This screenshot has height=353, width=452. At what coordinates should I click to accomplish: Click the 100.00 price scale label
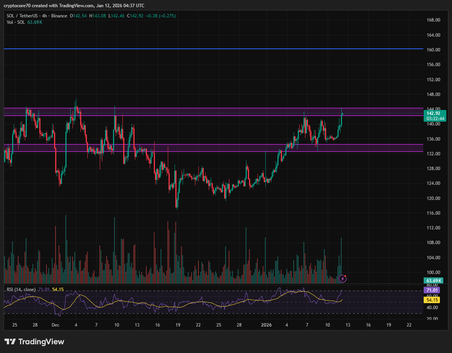pos(433,272)
